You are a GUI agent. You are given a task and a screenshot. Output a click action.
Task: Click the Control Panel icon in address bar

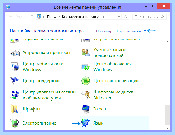39,17
